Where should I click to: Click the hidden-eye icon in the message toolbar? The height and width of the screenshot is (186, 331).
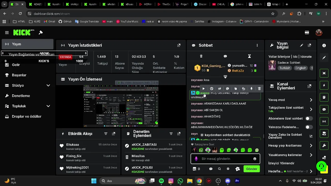coord(220,89)
